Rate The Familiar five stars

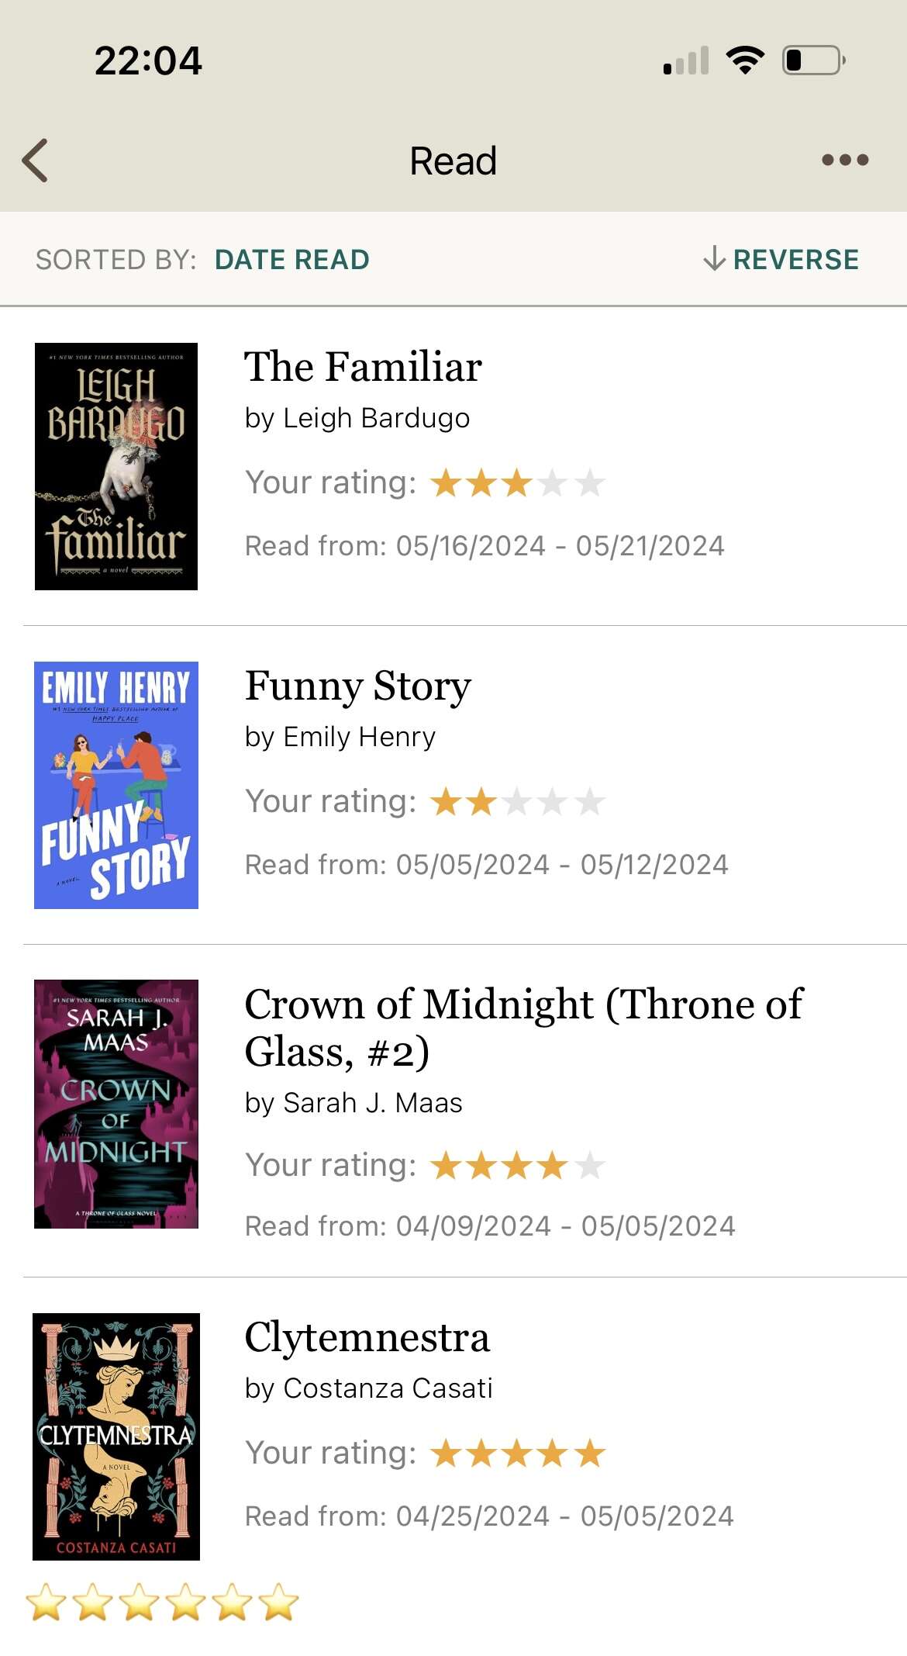coord(590,483)
